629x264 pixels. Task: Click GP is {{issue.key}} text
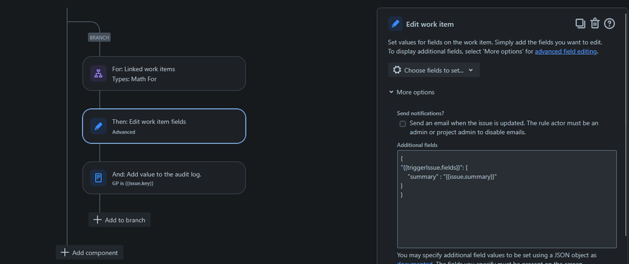point(133,183)
